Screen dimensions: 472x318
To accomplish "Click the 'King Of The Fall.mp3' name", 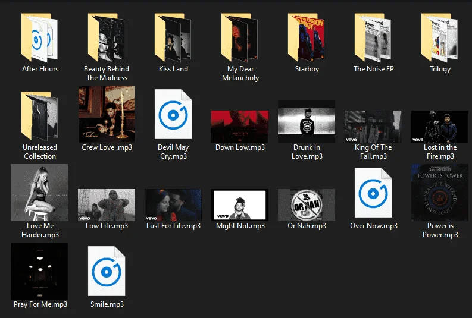I will tap(373, 152).
